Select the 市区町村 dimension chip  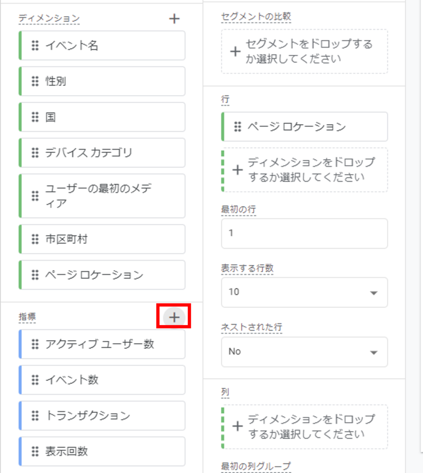coord(102,239)
